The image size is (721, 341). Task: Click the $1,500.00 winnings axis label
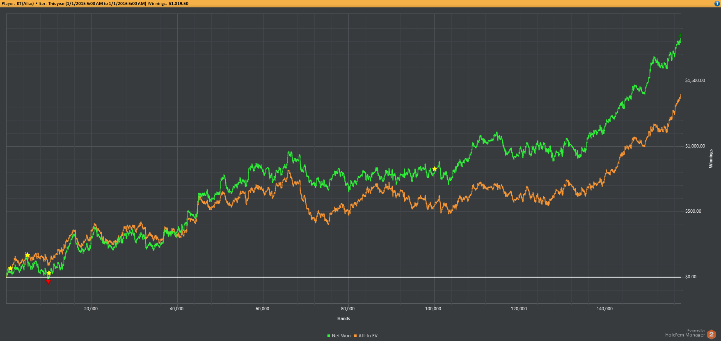(695, 81)
